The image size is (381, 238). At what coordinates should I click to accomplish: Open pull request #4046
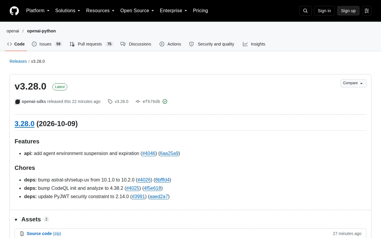(149, 154)
